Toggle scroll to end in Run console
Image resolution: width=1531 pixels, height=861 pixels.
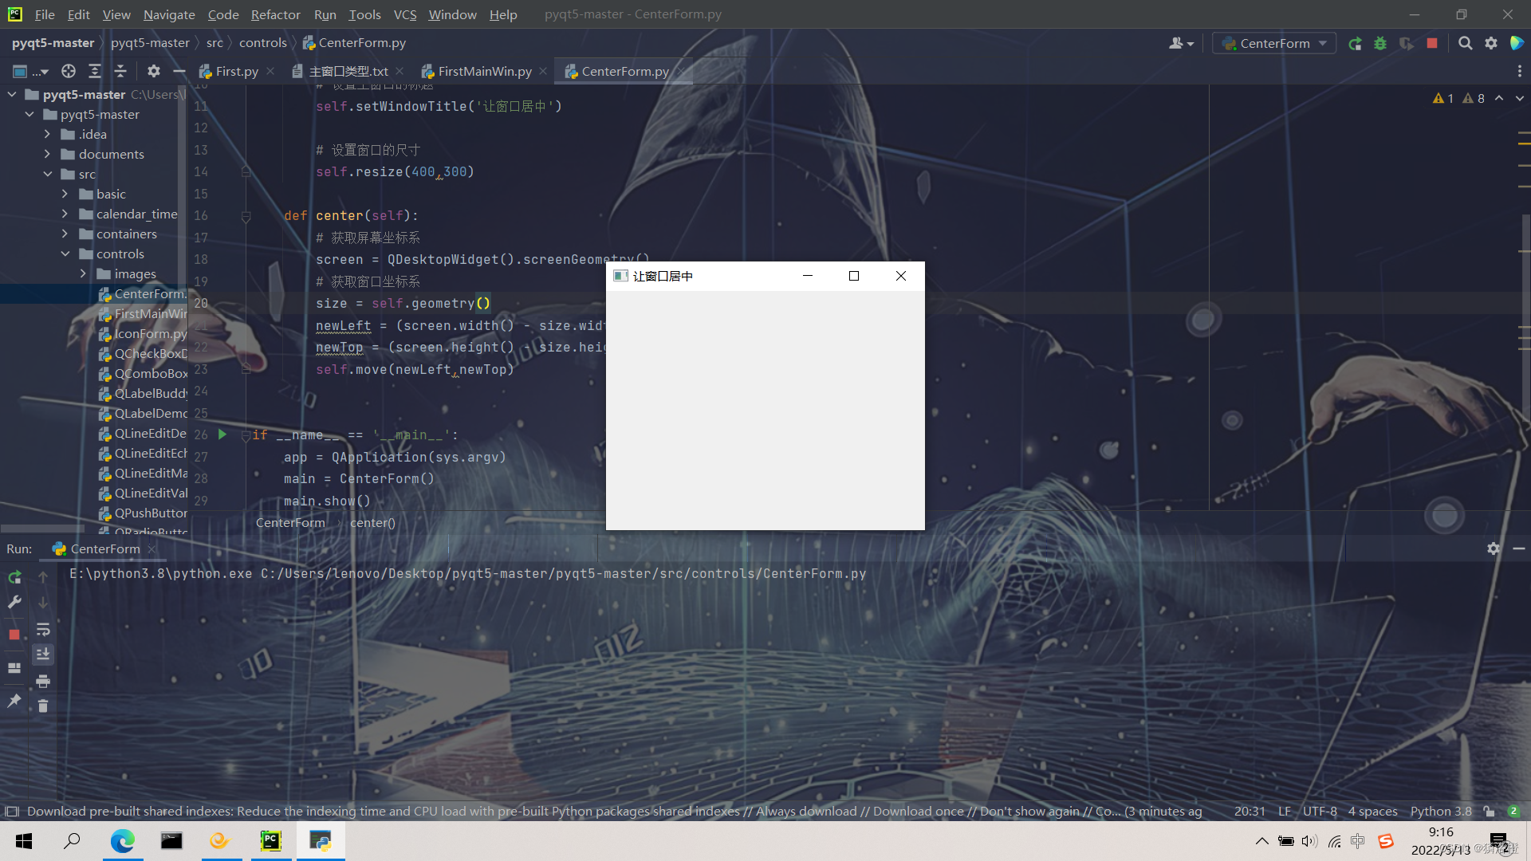click(x=43, y=654)
